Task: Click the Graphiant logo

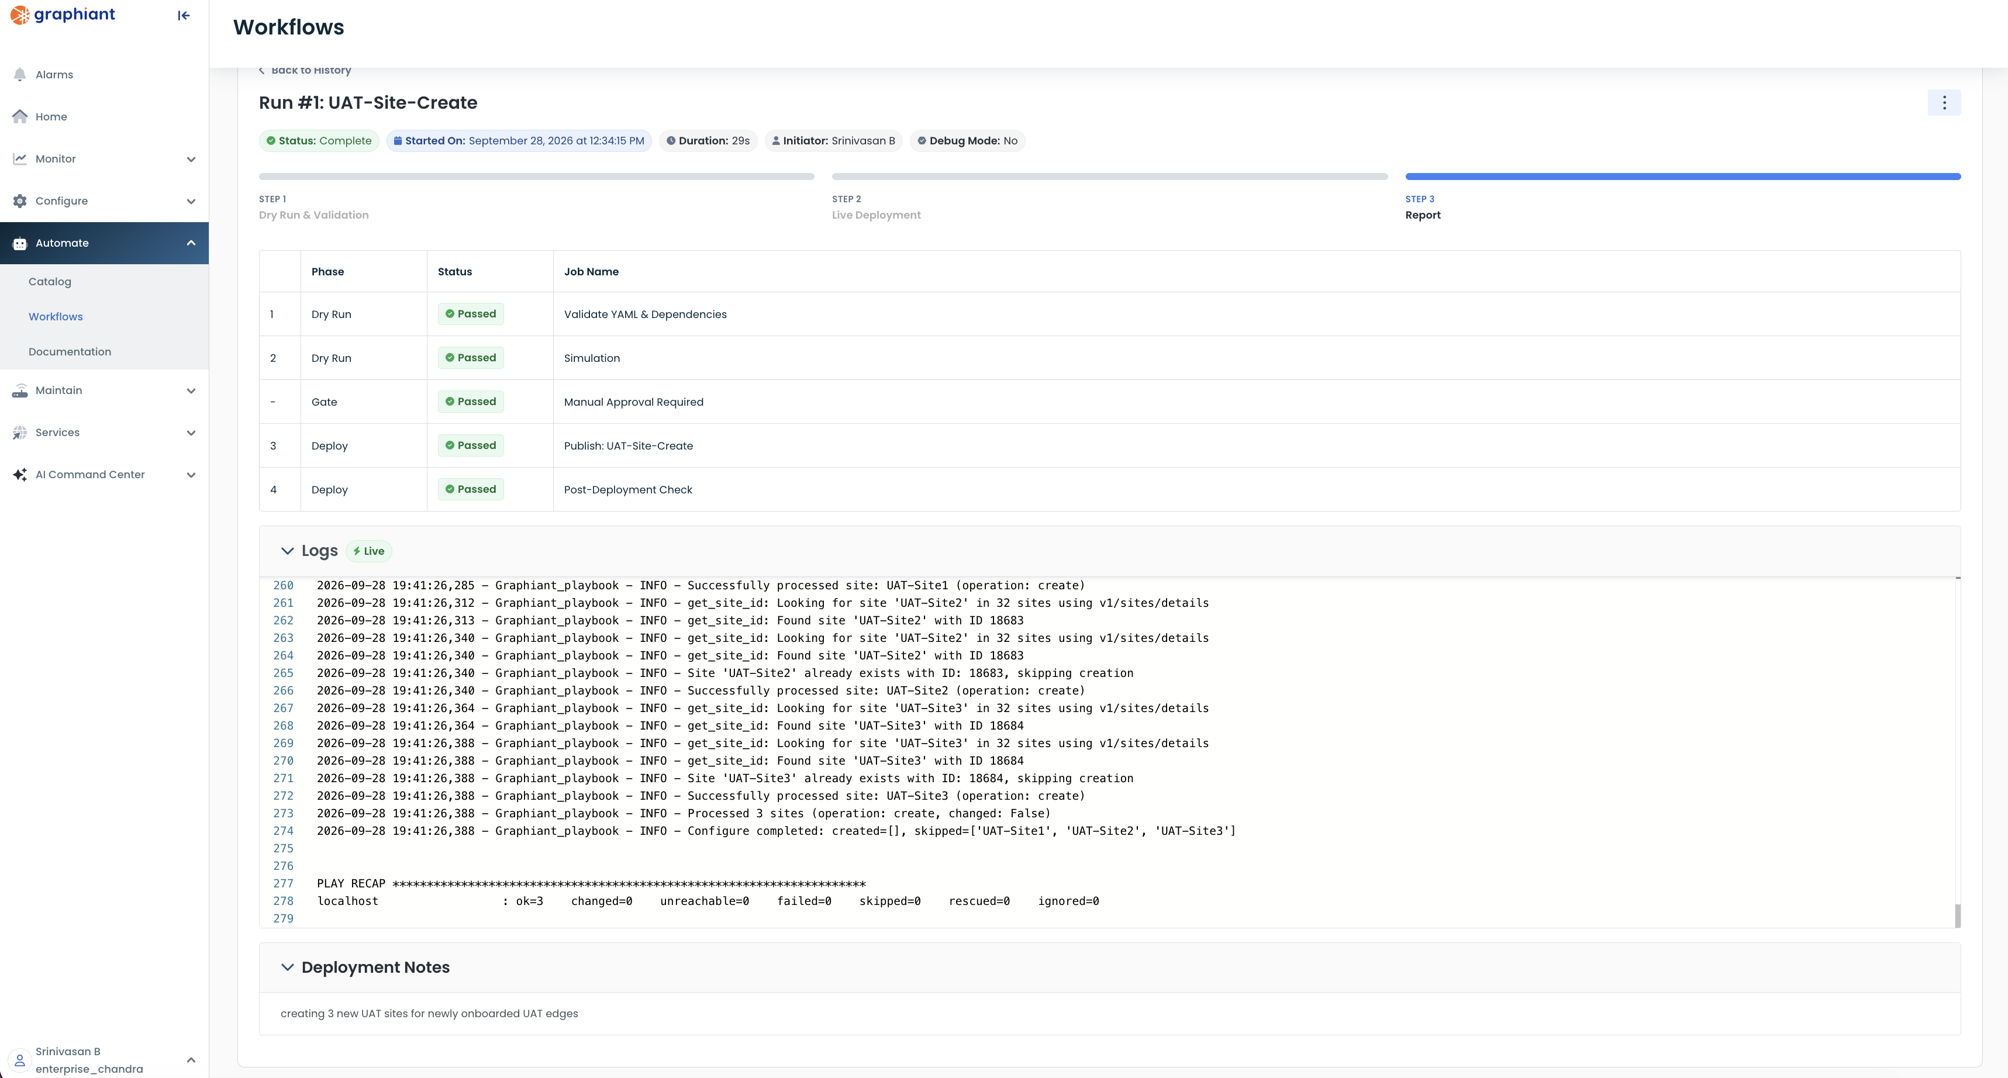Action: (63, 15)
